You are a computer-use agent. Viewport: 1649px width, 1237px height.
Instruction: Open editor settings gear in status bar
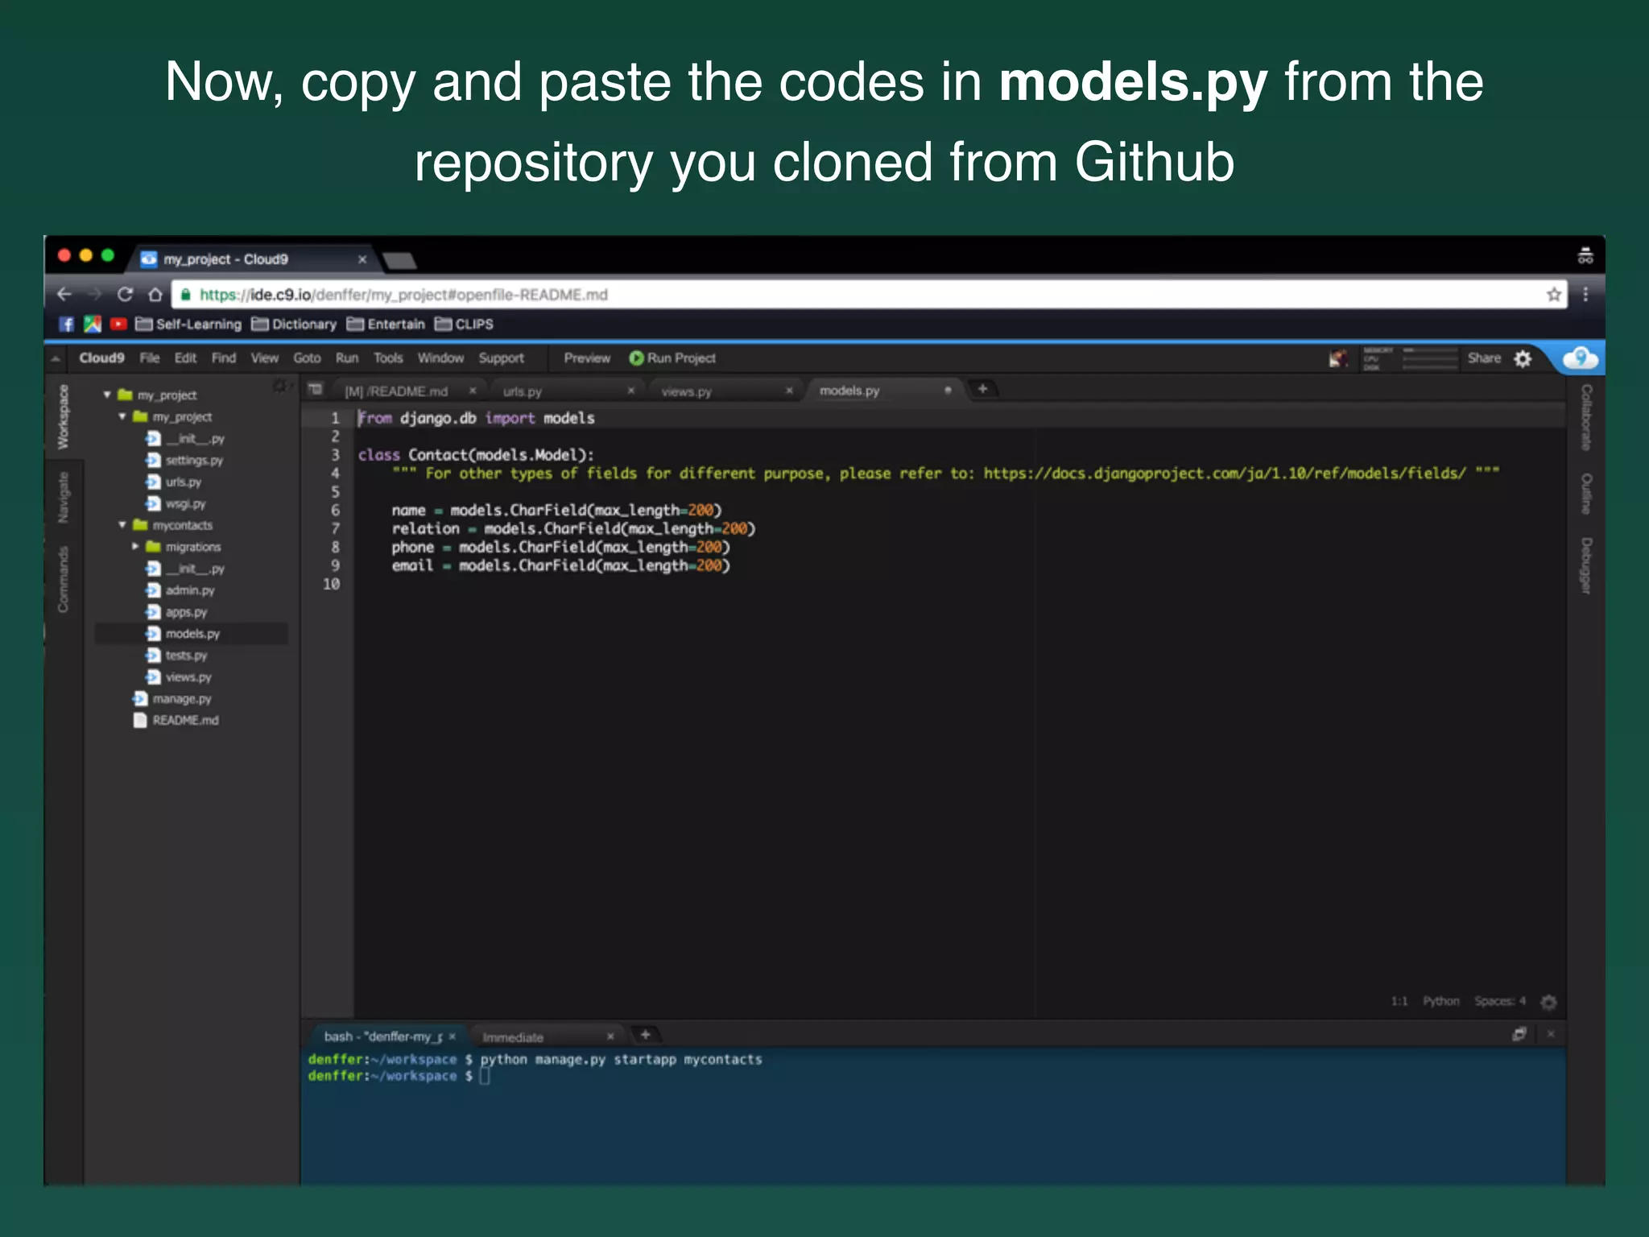tap(1548, 1002)
